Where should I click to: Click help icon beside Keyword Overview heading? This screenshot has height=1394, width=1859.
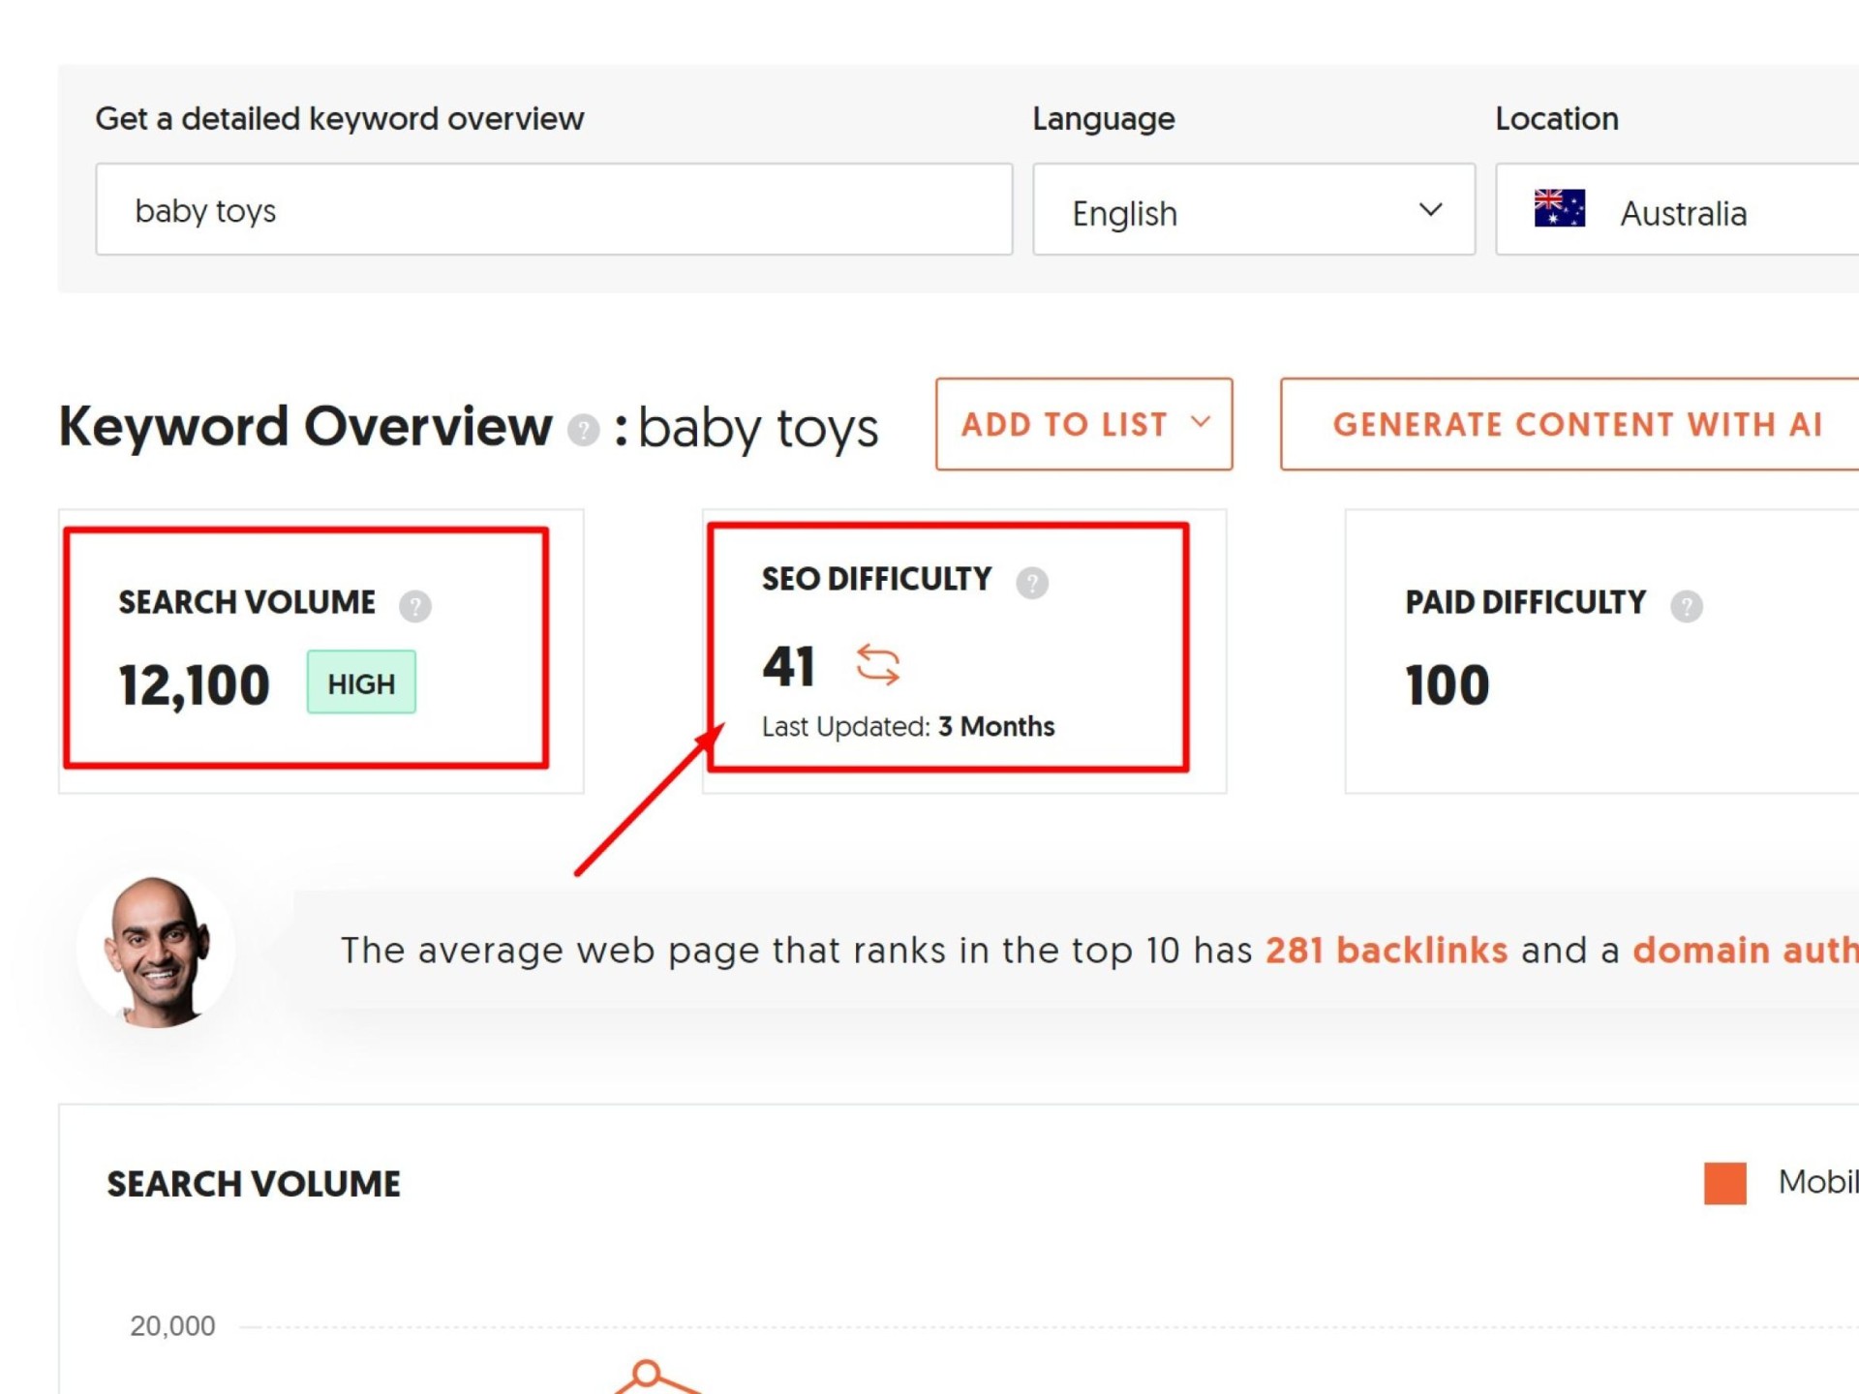(583, 430)
